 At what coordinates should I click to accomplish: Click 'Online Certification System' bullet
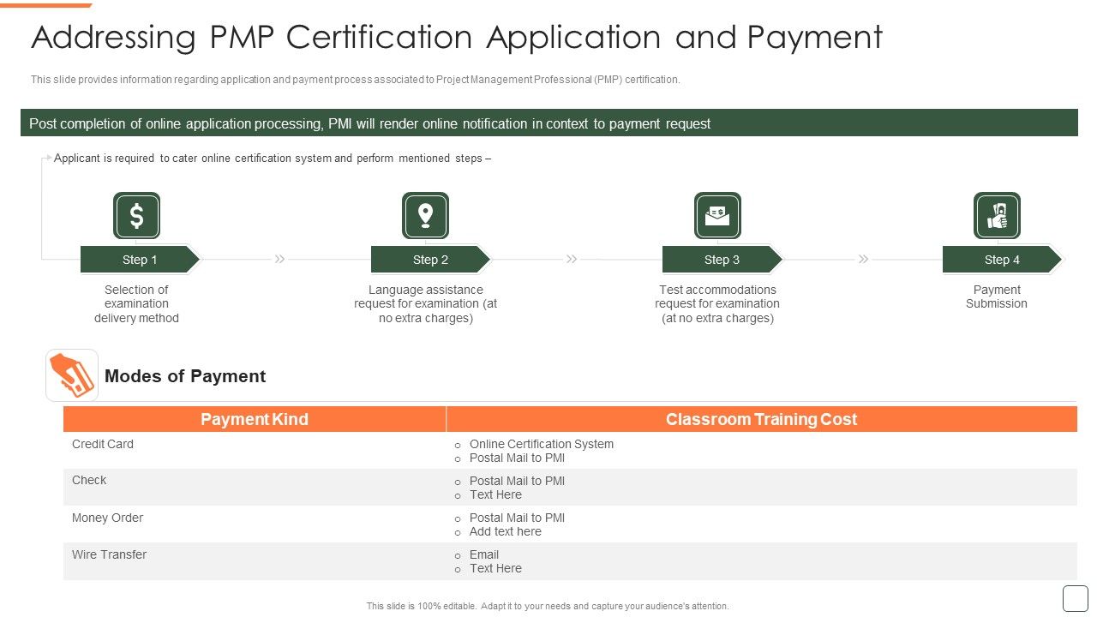(x=542, y=444)
